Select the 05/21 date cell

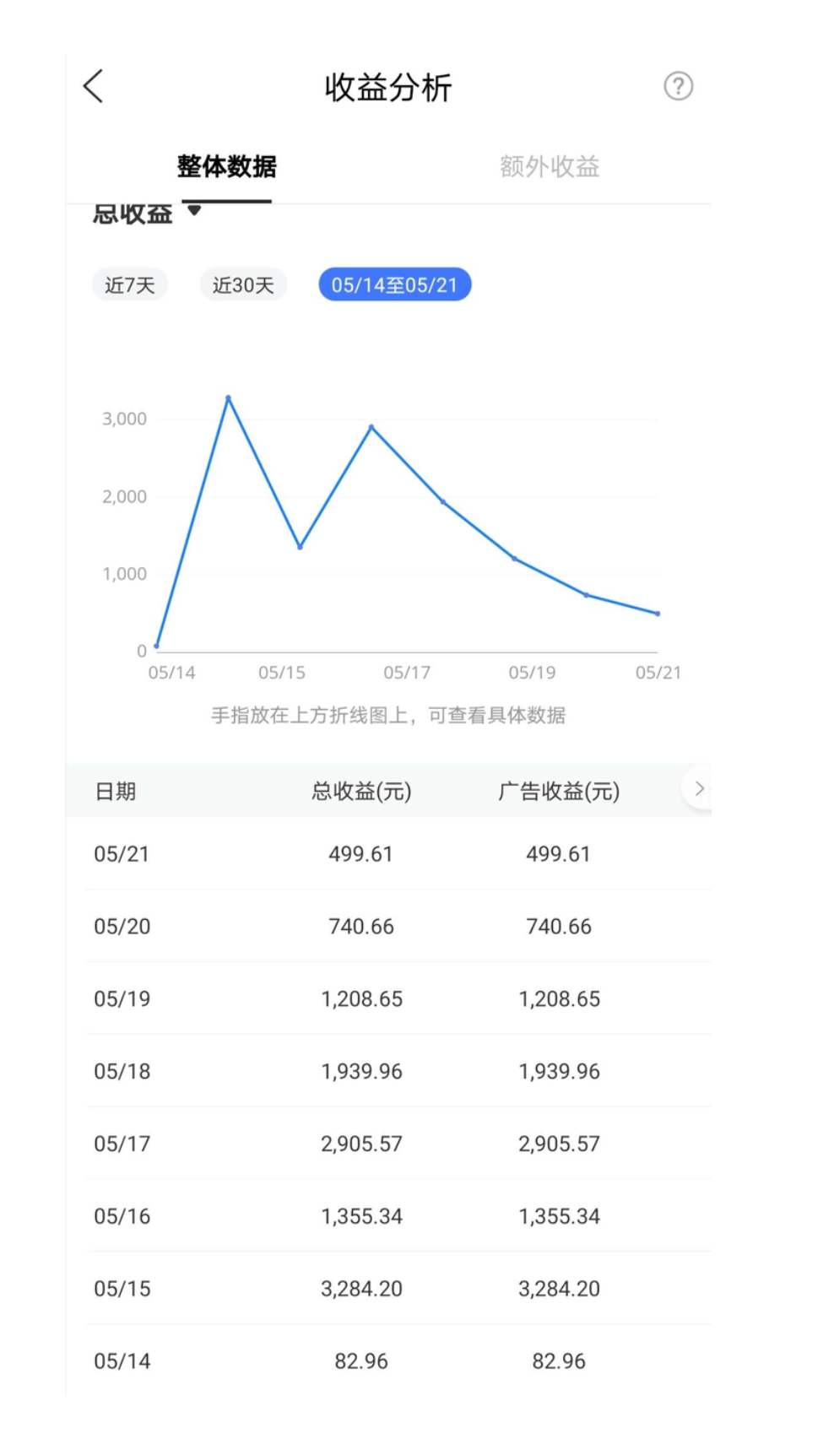coord(122,854)
